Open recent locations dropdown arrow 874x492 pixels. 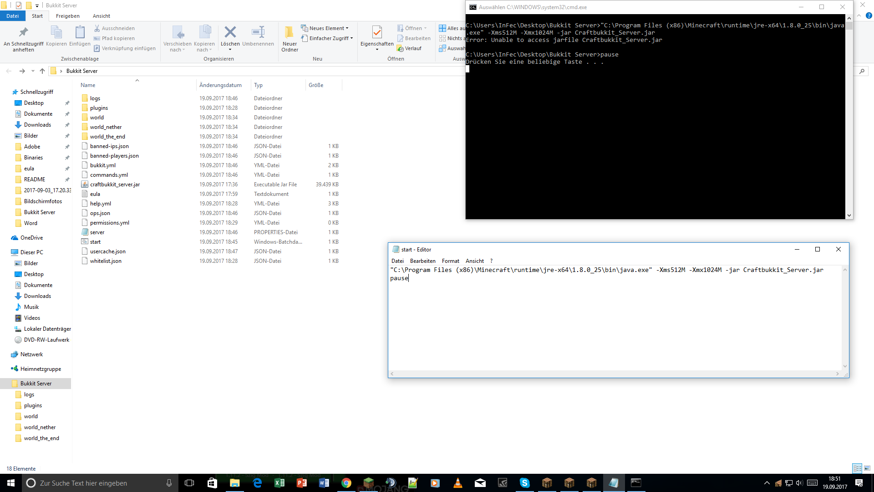pos(33,71)
